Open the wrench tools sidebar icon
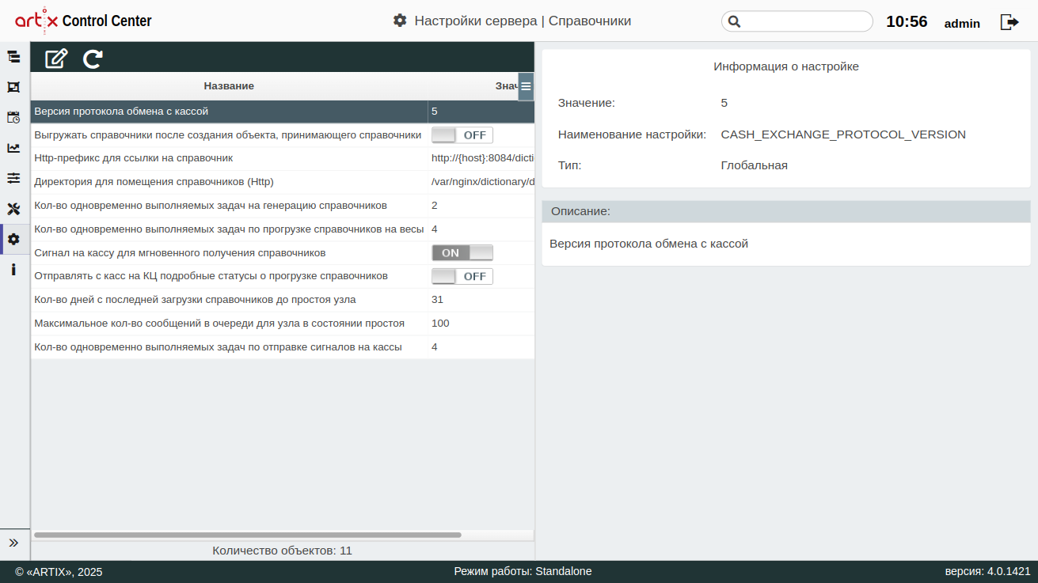 tap(13, 209)
